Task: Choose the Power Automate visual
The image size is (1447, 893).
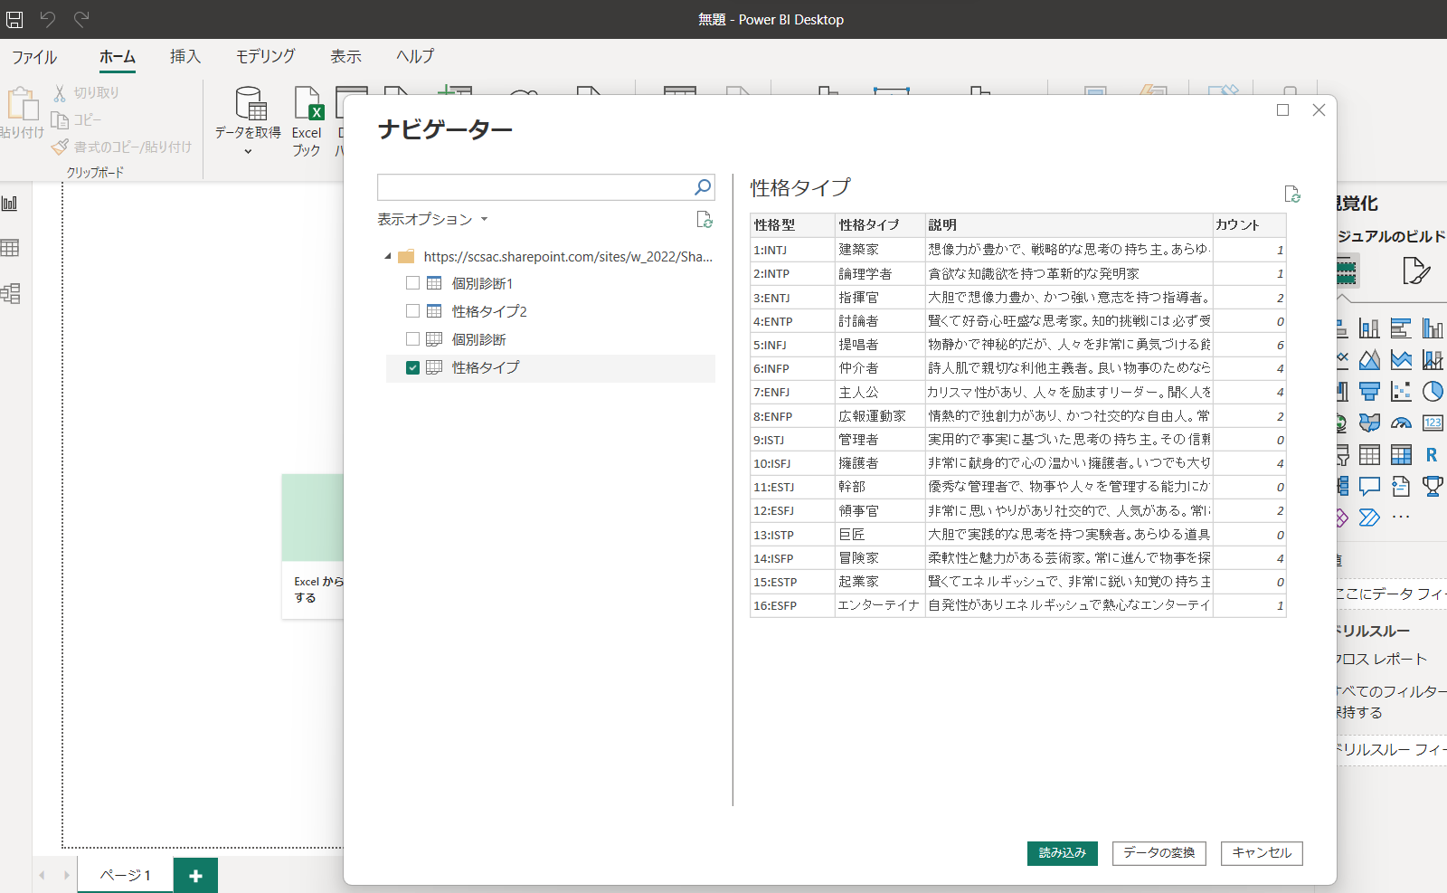Action: click(1370, 518)
